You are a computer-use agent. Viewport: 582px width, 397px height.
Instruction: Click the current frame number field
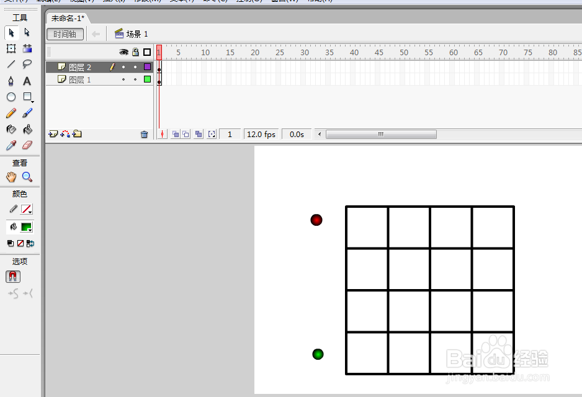pyautogui.click(x=230, y=135)
